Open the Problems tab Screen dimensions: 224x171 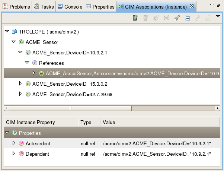[16, 7]
